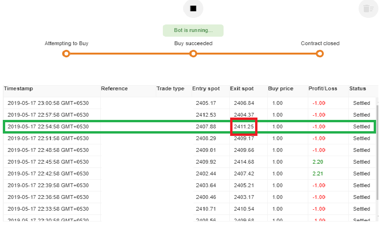Screen dimensions: 385x229
Task: Select the 'Contract closed' progress marker
Action: [320, 54]
